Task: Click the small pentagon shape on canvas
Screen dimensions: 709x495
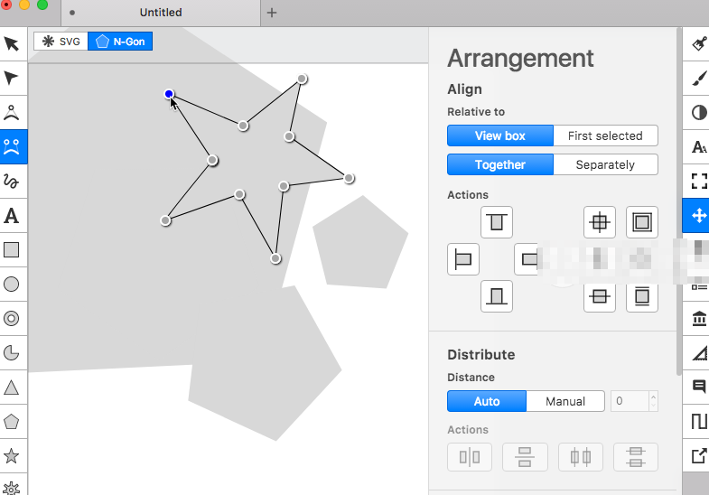Action: coord(360,245)
